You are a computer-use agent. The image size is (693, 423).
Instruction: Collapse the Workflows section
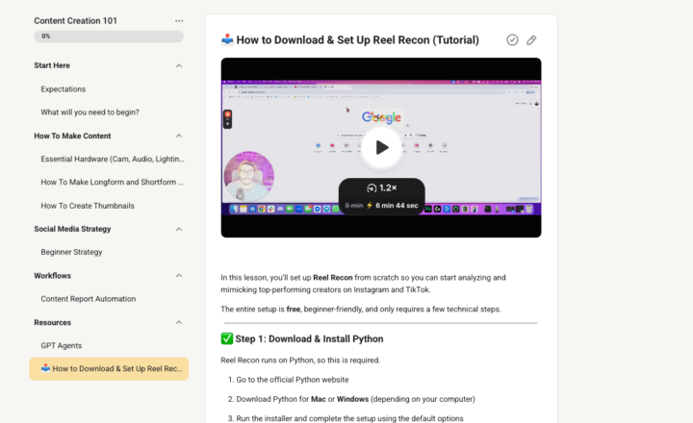click(179, 276)
